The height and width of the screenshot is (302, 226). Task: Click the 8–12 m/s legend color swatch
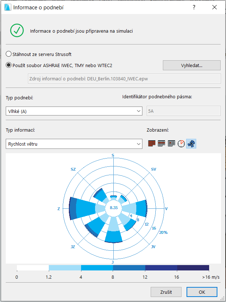click(129, 268)
